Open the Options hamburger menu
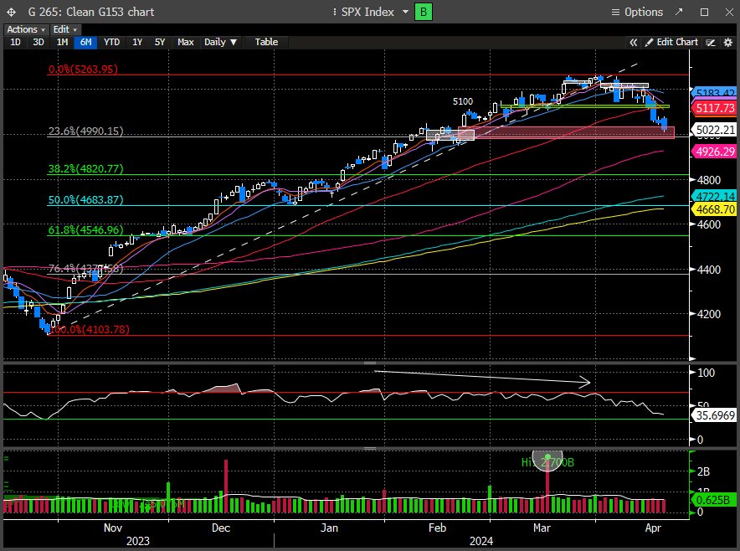This screenshot has height=551, width=740. pyautogui.click(x=615, y=13)
